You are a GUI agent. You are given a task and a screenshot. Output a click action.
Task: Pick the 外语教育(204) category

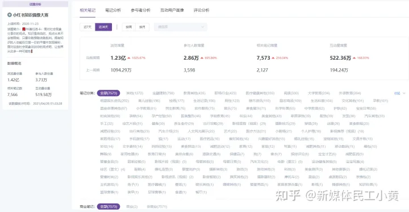click(x=350, y=93)
